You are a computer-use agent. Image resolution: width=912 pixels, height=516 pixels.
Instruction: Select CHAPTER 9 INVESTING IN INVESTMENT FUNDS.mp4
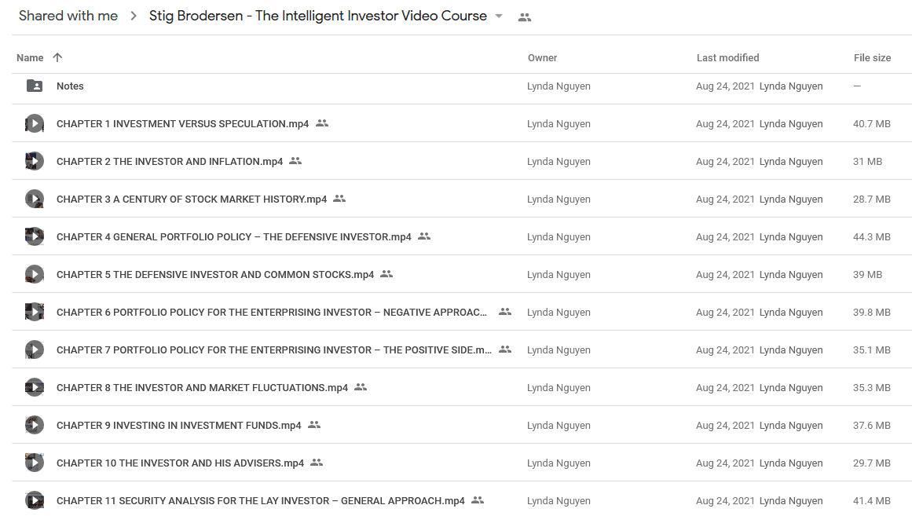tap(179, 426)
